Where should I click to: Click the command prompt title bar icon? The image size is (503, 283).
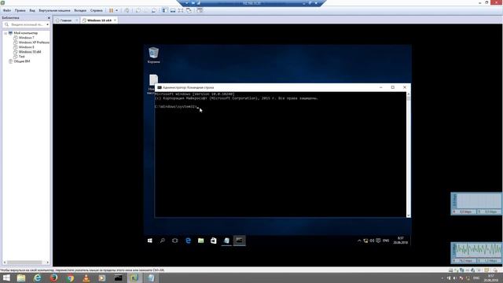click(x=160, y=87)
